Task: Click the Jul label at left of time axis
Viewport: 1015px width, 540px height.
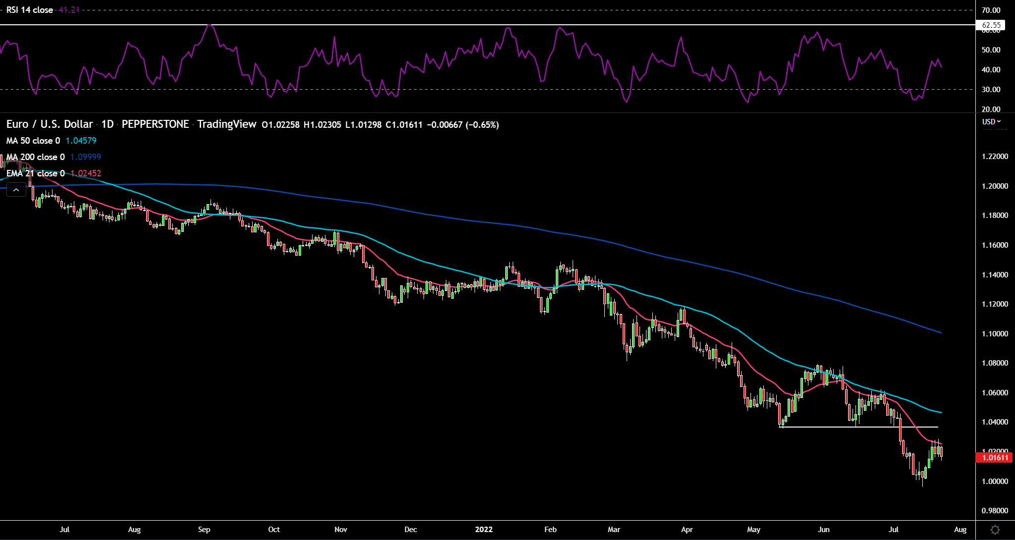Action: [64, 530]
